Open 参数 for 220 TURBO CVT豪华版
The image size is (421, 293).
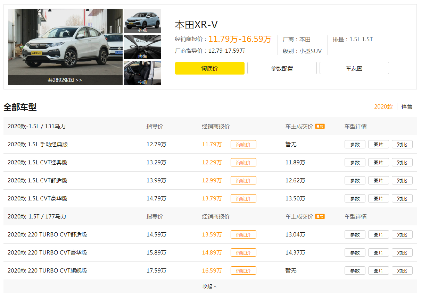pyautogui.click(x=355, y=252)
